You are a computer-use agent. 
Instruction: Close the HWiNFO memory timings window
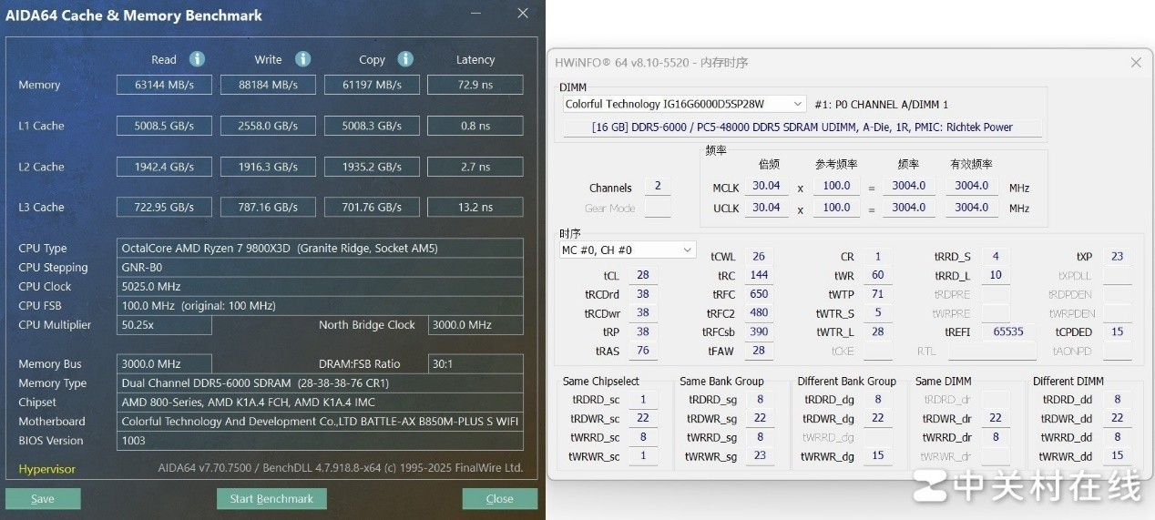tap(1136, 63)
